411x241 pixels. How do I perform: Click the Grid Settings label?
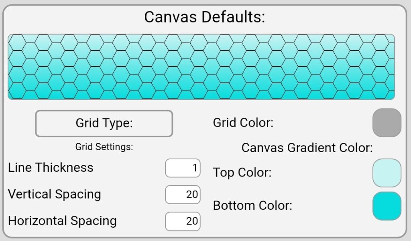[104, 147]
